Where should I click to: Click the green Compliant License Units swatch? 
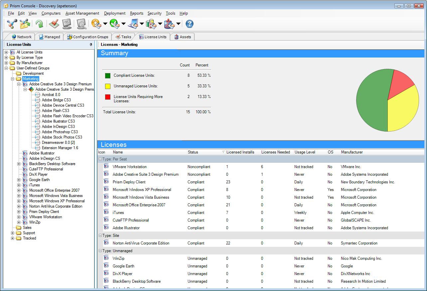tap(108, 75)
